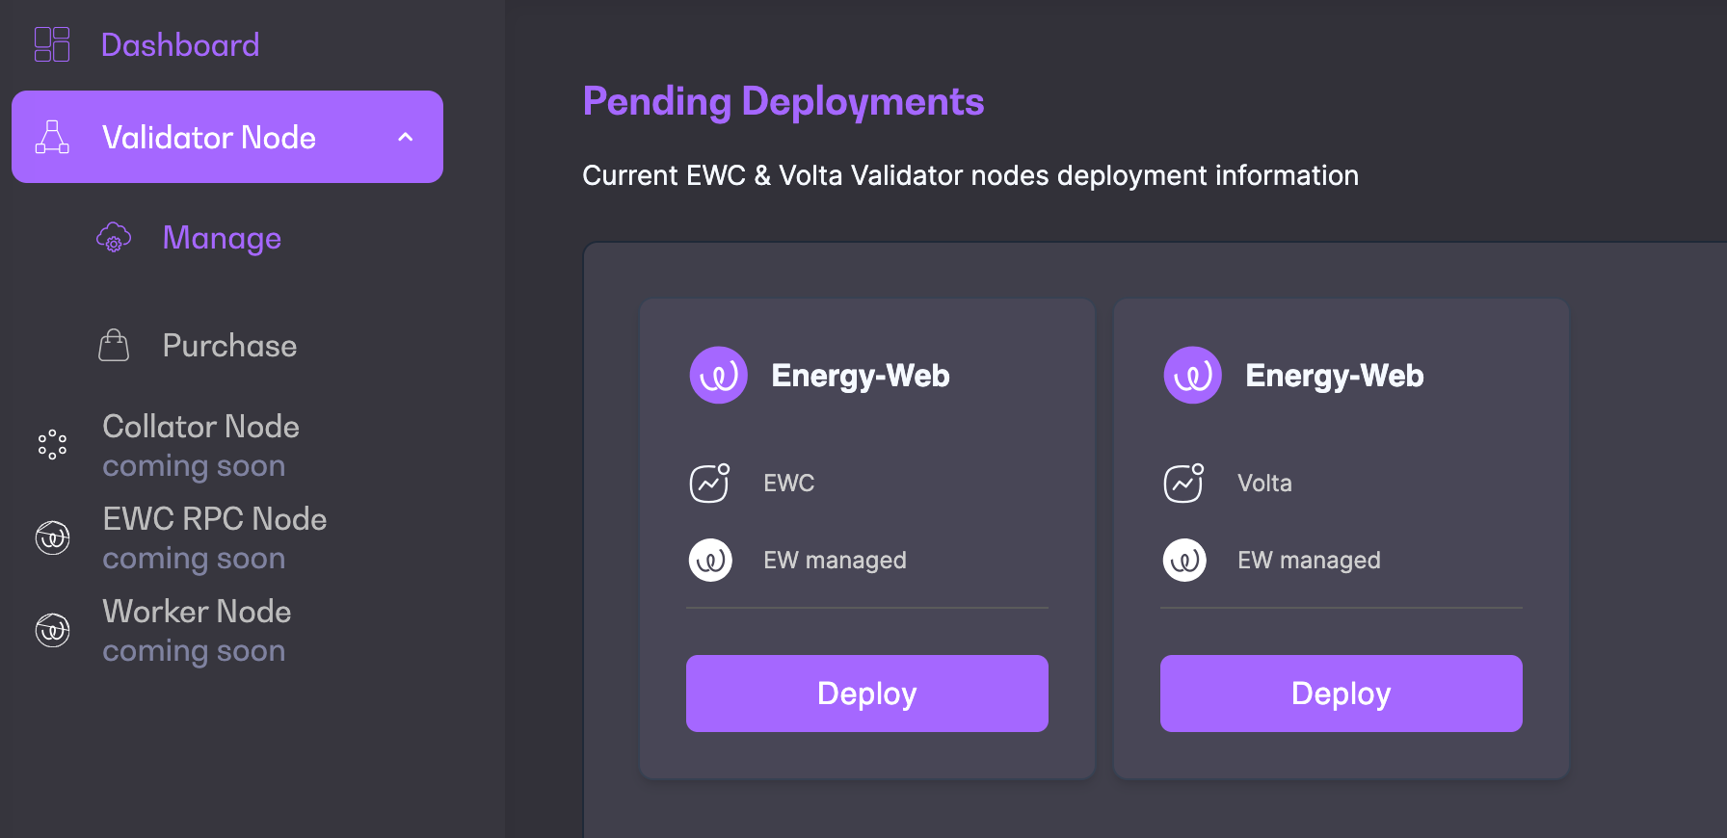
Task: Deploy the Volta validator node
Action: coord(1341,694)
